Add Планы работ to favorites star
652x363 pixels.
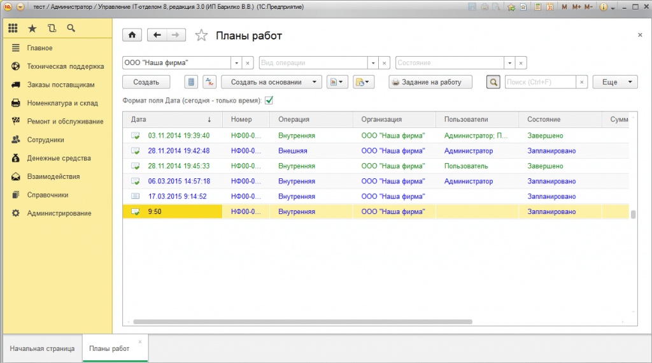point(201,35)
